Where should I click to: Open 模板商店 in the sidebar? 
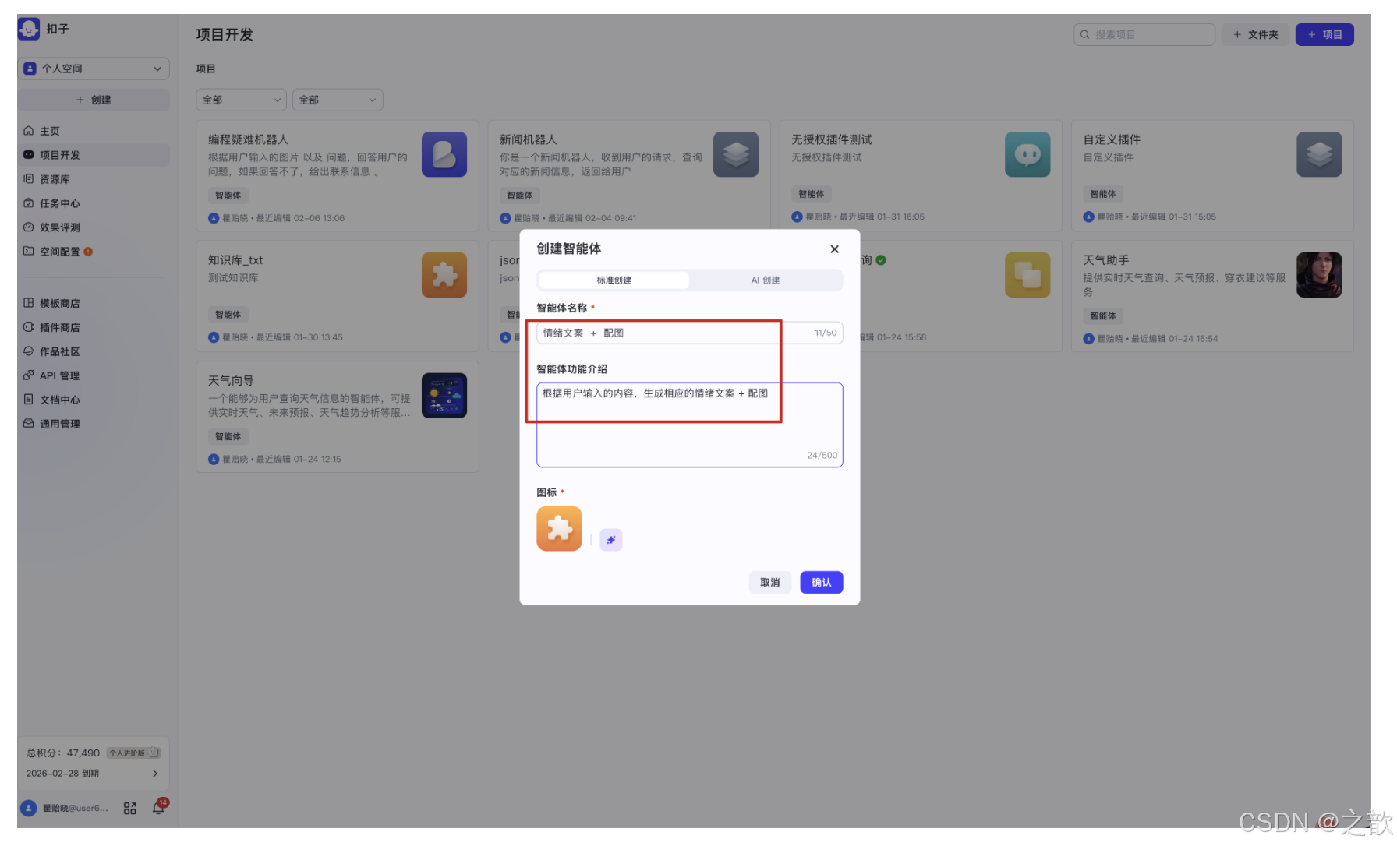tap(58, 303)
